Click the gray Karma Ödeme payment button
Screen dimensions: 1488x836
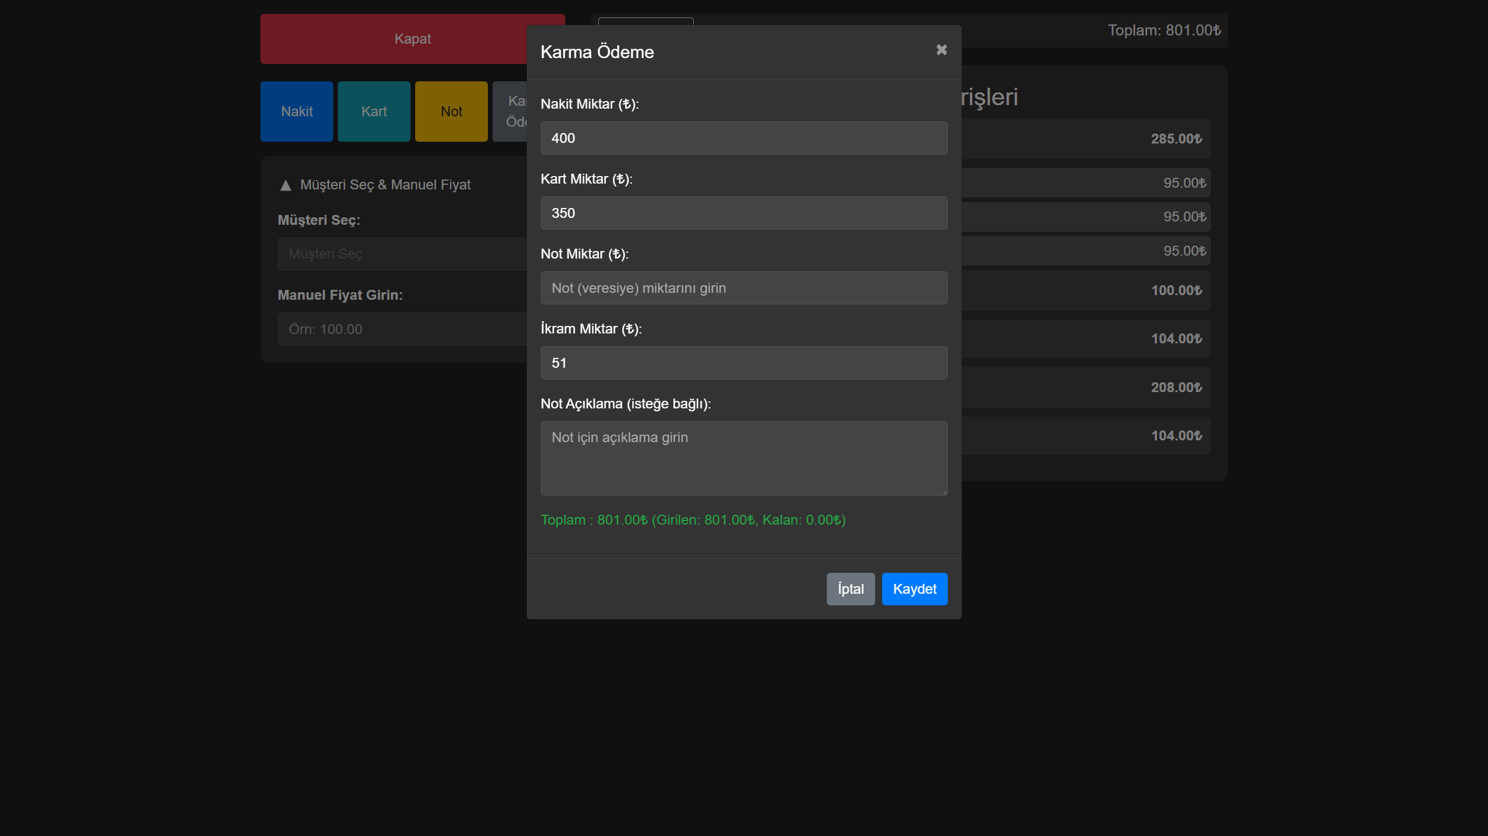[511, 112]
